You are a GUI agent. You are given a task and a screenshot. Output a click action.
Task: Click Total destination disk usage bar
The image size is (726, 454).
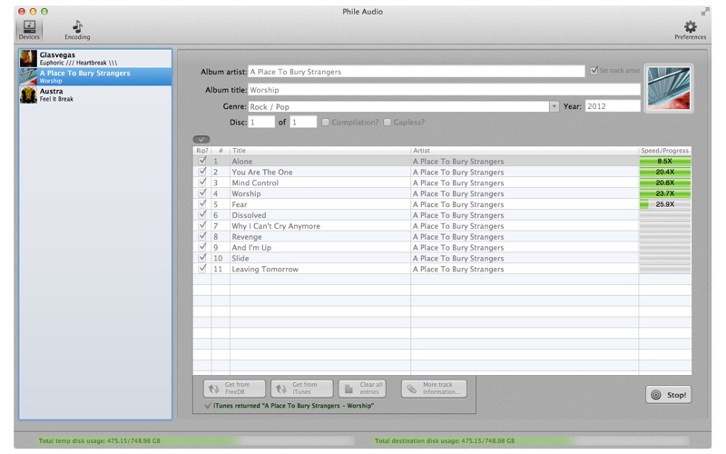532,440
